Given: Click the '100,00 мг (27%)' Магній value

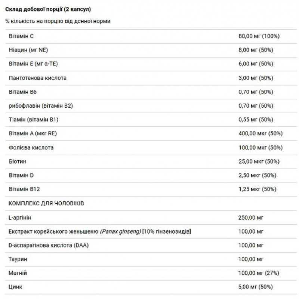Looking at the screenshot, I should [x=259, y=273].
